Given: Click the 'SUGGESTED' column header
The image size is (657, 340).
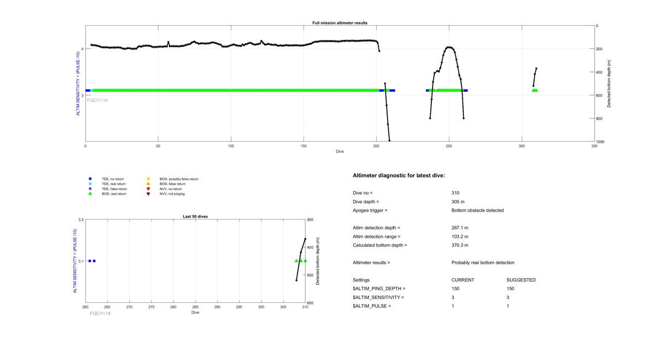Looking at the screenshot, I should click(x=521, y=280).
